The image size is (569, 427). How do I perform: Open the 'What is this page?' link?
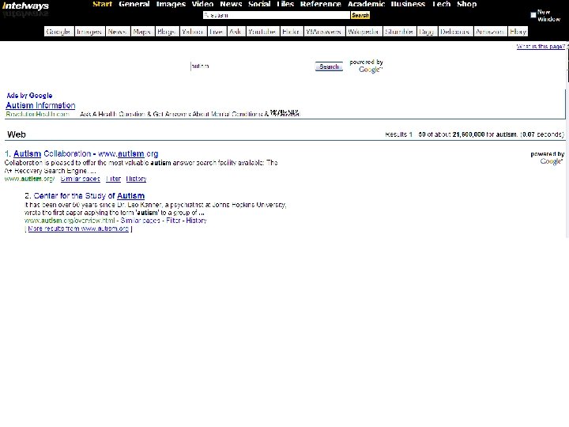tap(541, 47)
